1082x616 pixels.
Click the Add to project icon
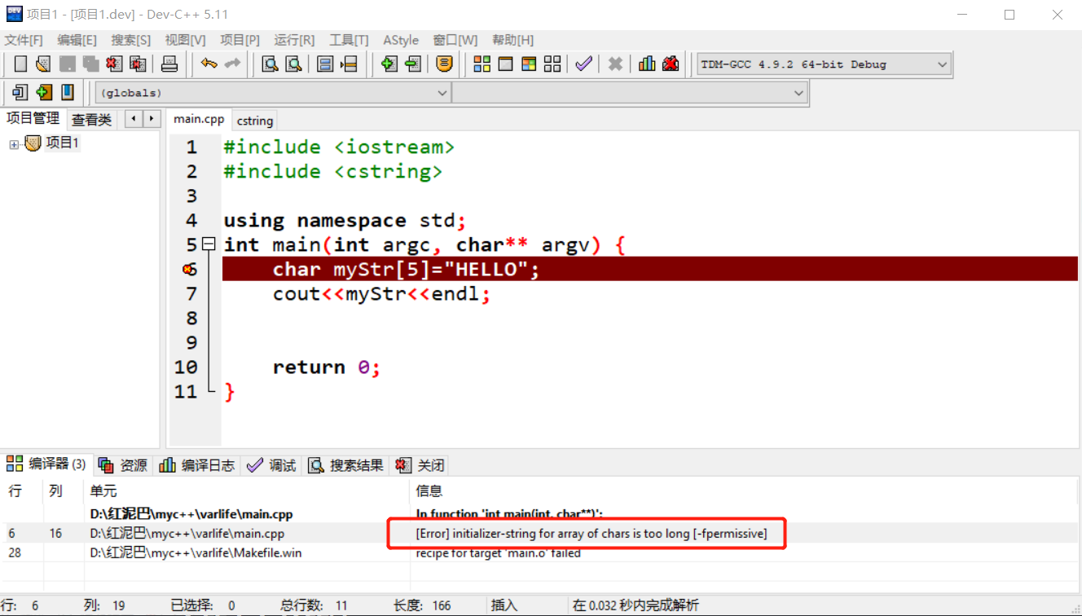click(389, 64)
